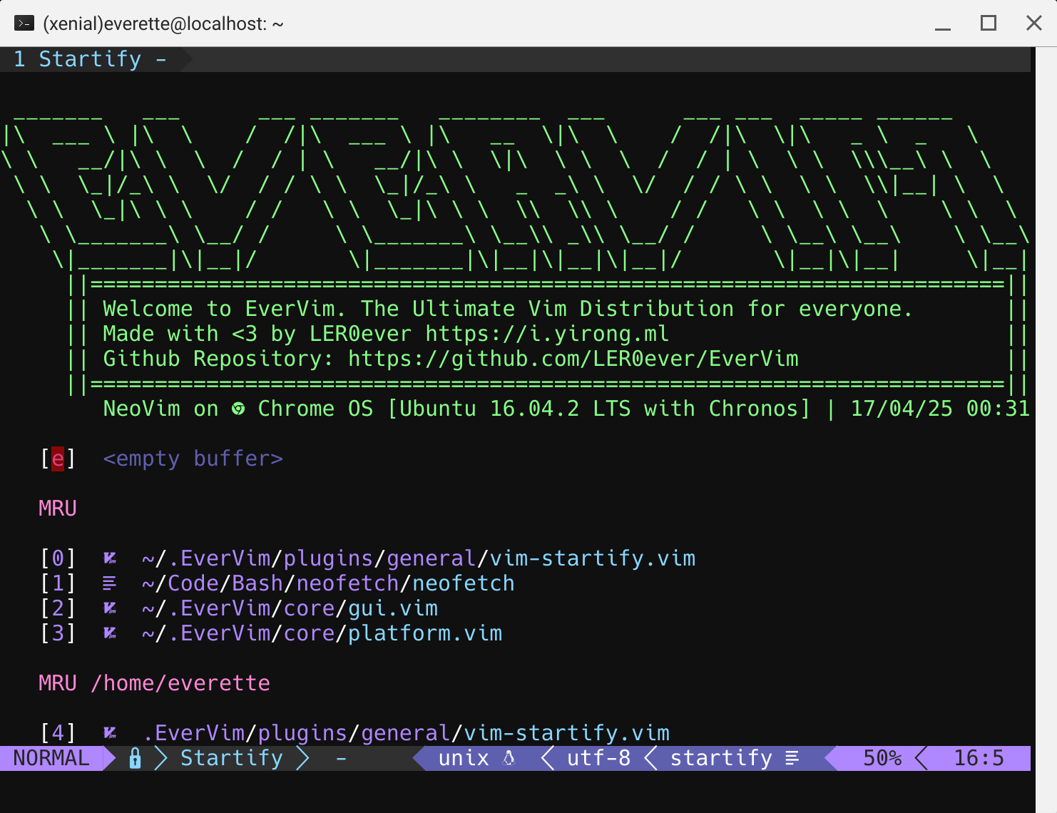This screenshot has height=813, width=1057.
Task: Click the 50% position indicator
Action: coord(882,758)
